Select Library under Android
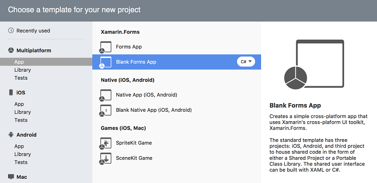This screenshot has width=377, height=183. click(x=22, y=154)
